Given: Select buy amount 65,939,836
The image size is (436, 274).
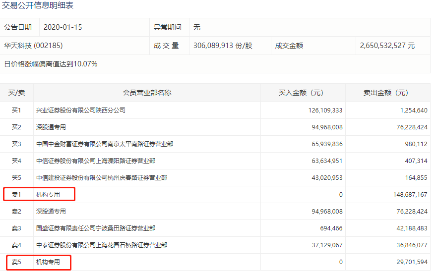Looking at the screenshot, I should [x=327, y=144].
